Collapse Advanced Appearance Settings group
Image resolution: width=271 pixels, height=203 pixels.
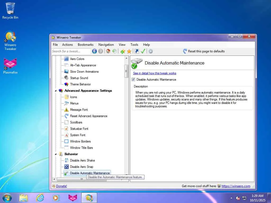pyautogui.click(x=56, y=91)
